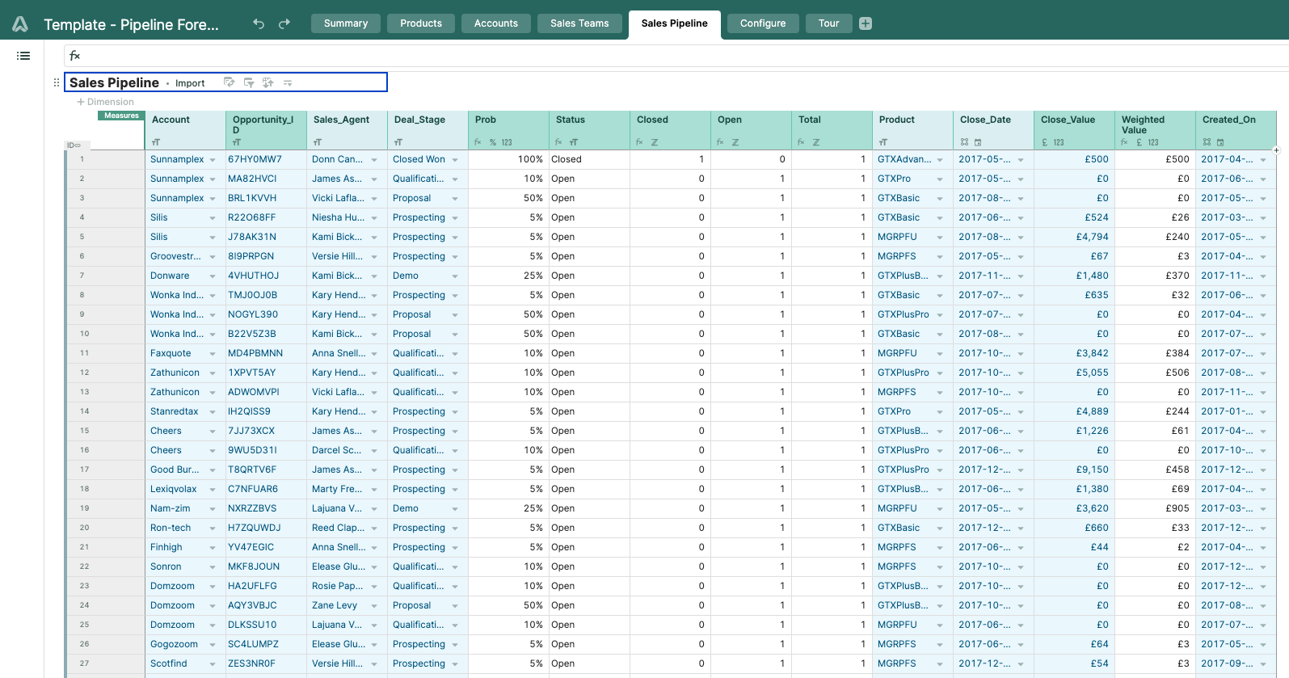Screen dimensions: 1289x678
Task: Click Close_Value cell £4,794
Action: pos(1074,237)
